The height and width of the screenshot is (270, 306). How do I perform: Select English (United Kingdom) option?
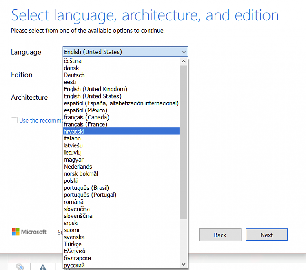pos(122,89)
